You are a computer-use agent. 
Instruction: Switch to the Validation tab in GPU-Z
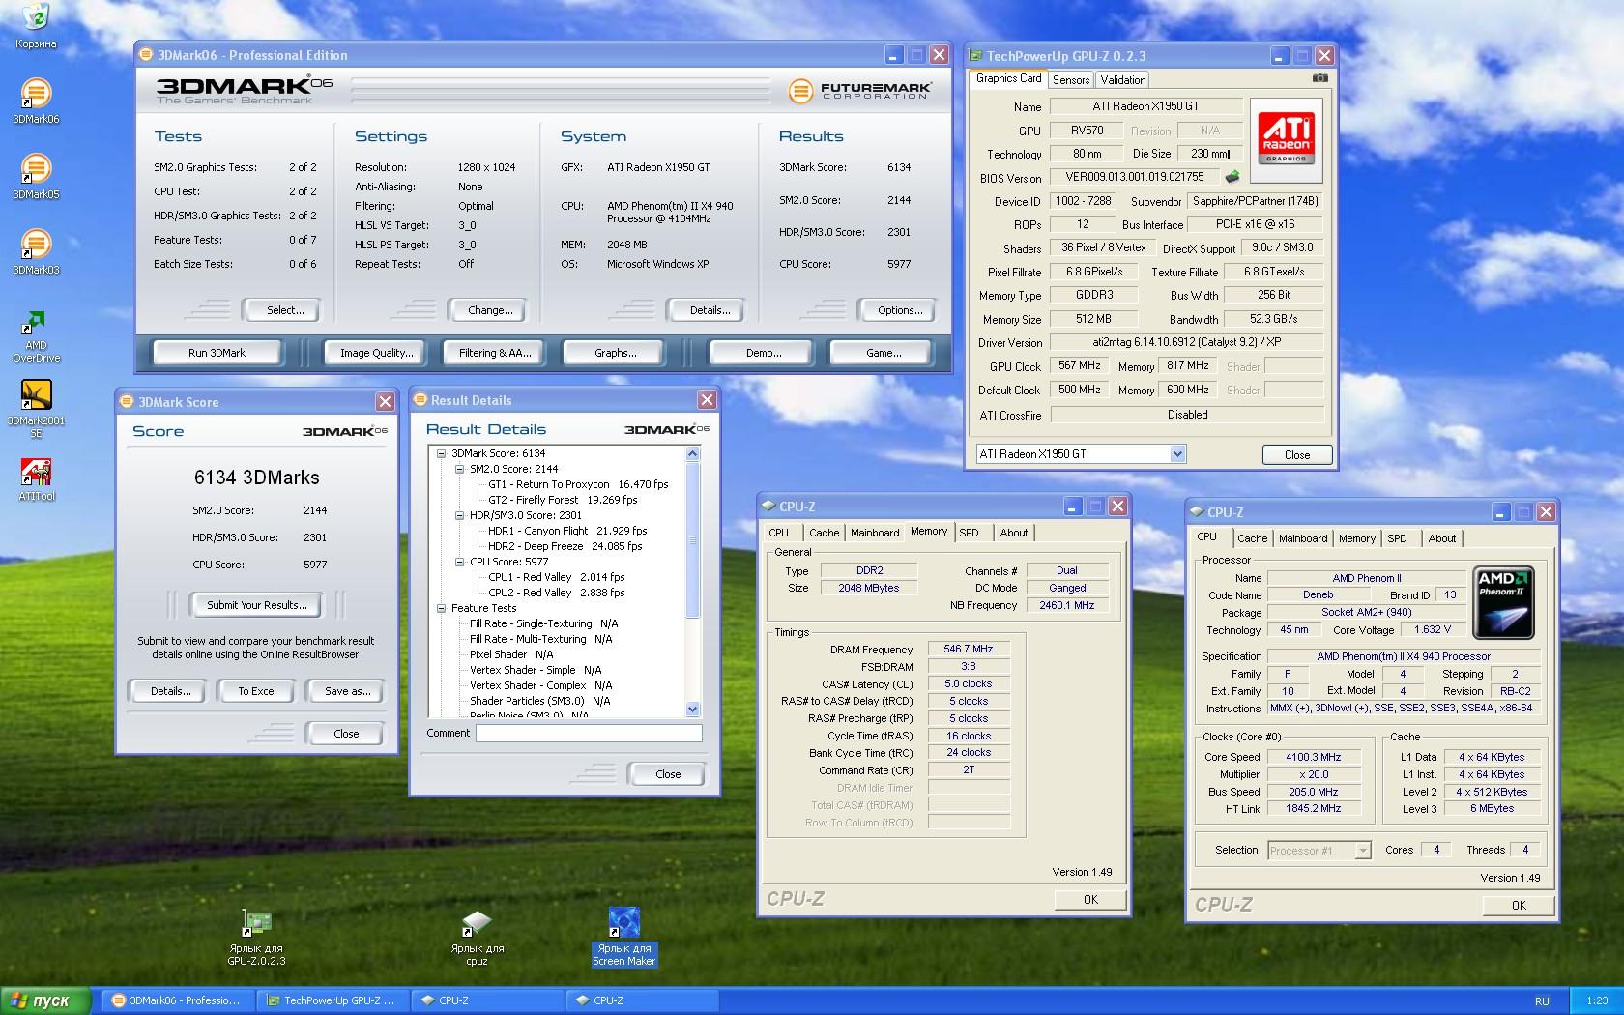pyautogui.click(x=1122, y=80)
